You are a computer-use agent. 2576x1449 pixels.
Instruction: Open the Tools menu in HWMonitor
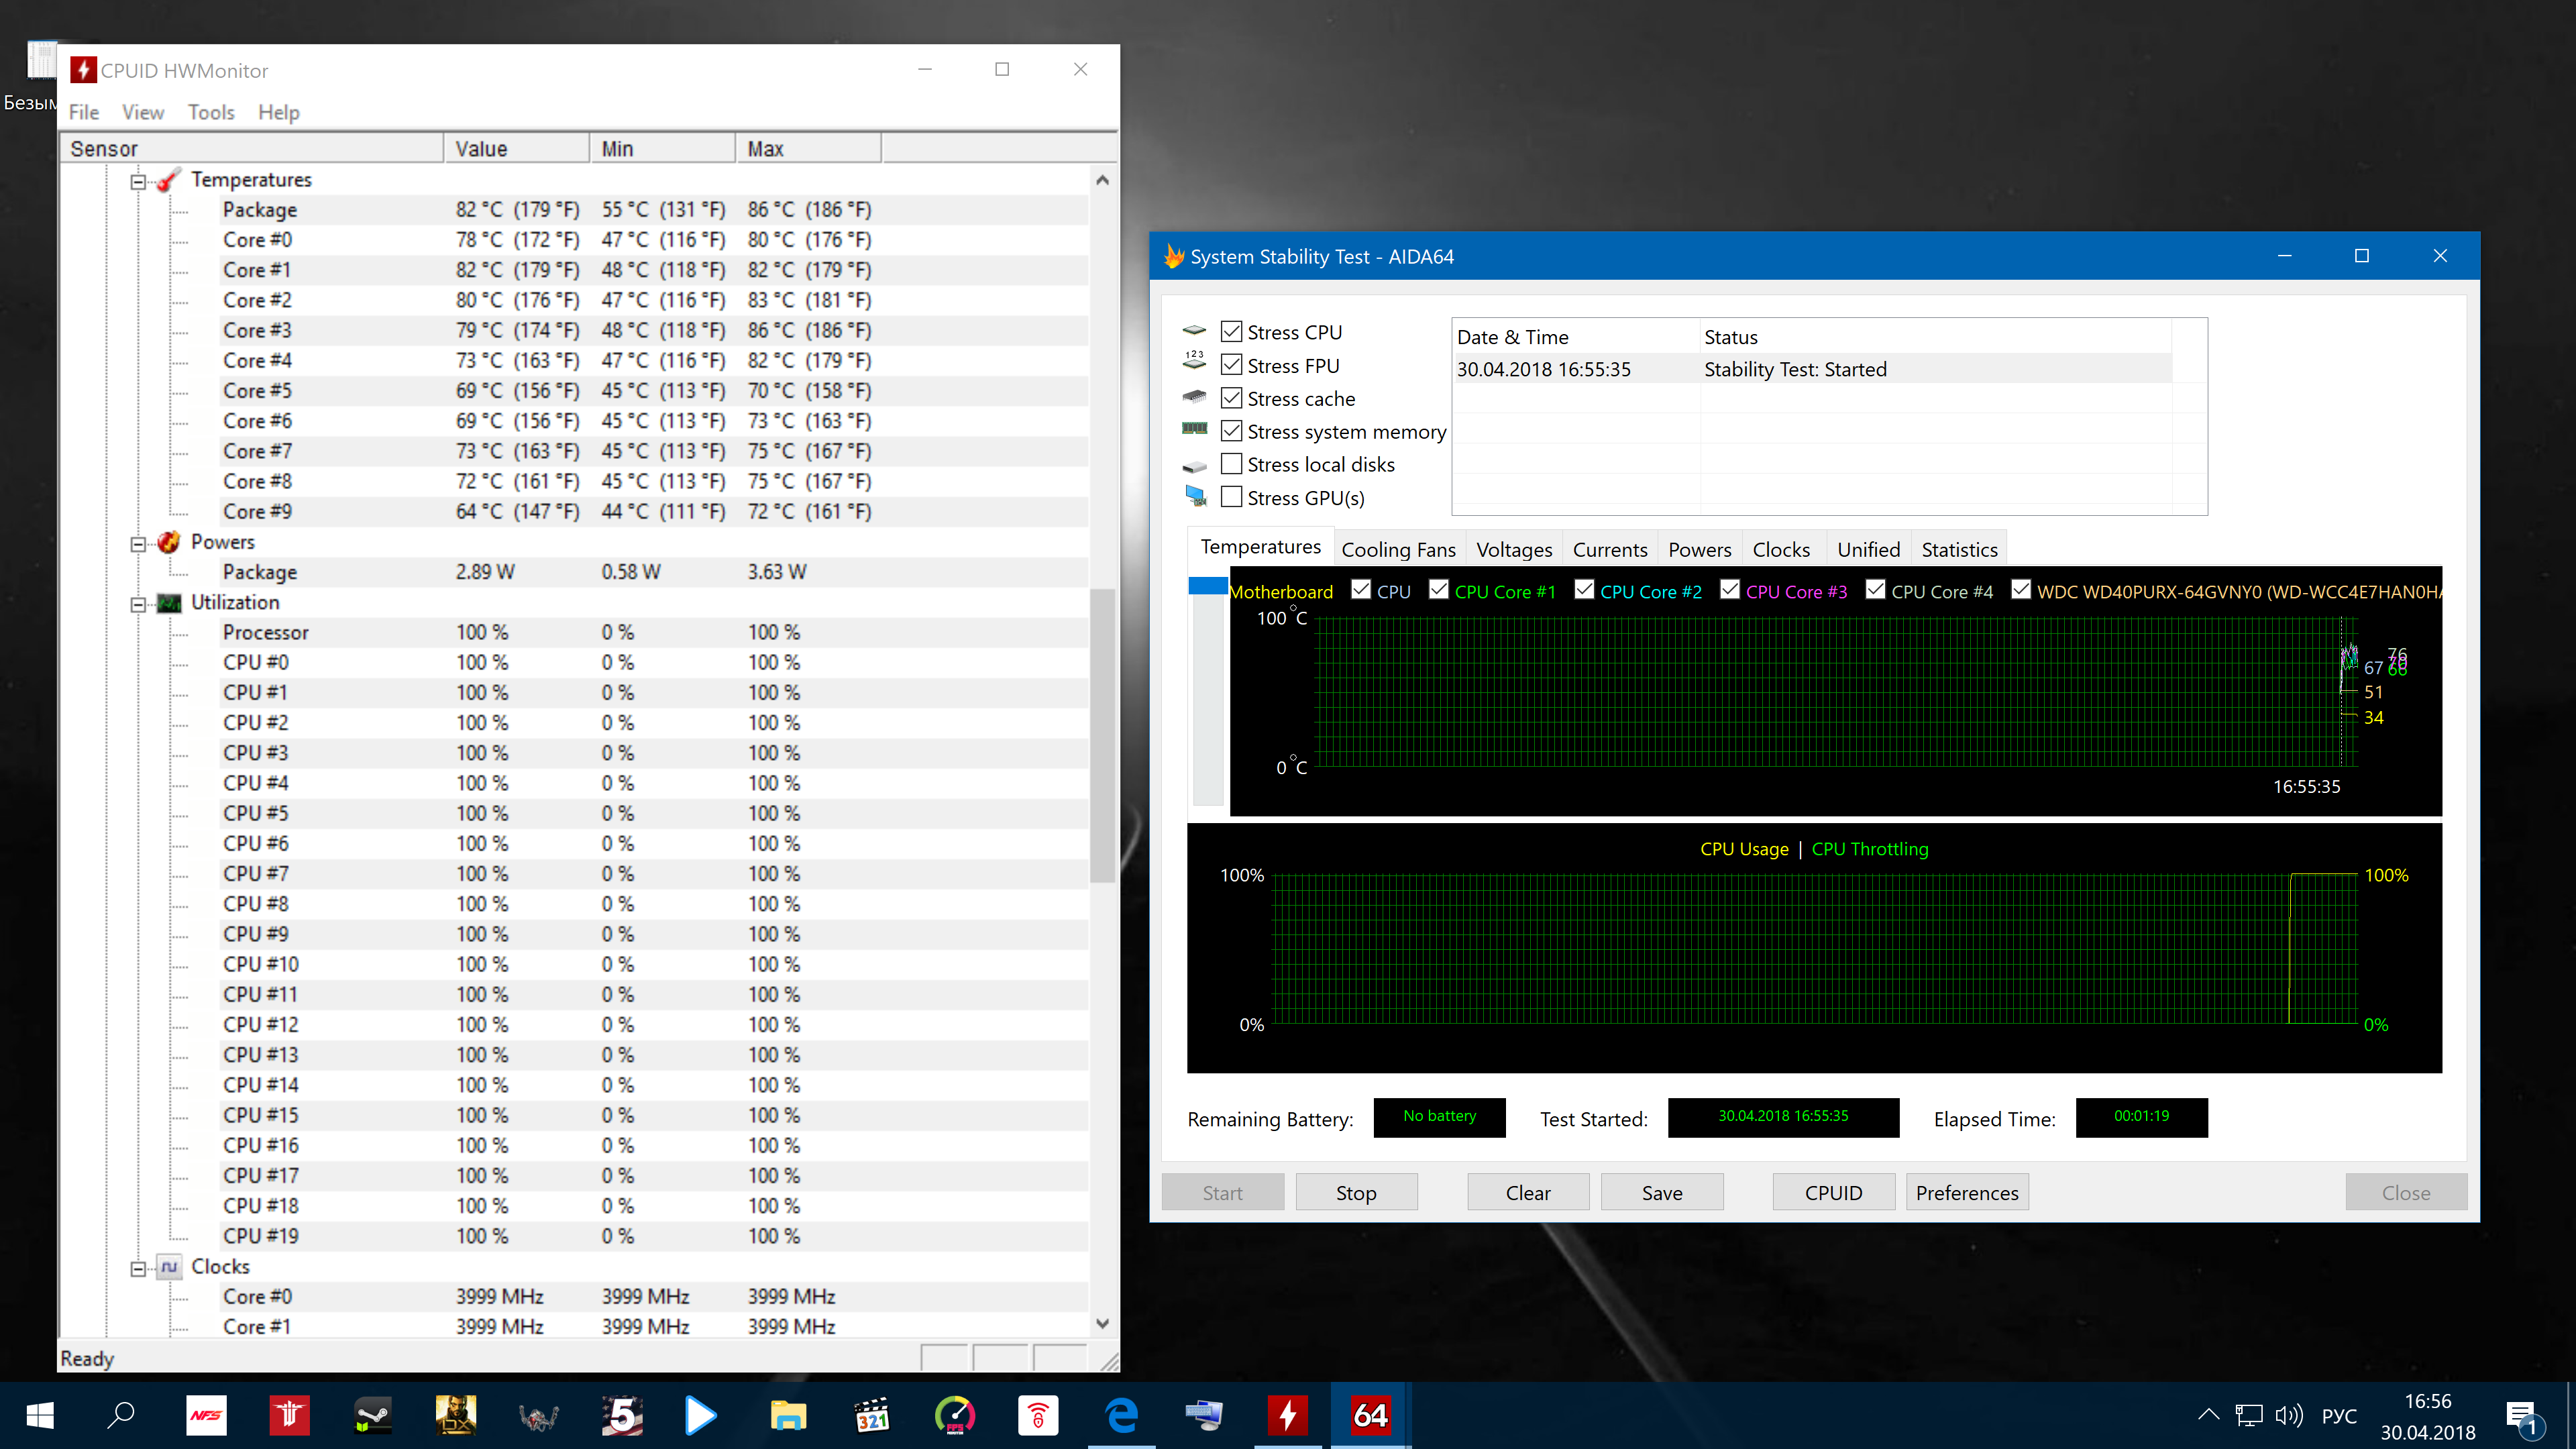(211, 112)
